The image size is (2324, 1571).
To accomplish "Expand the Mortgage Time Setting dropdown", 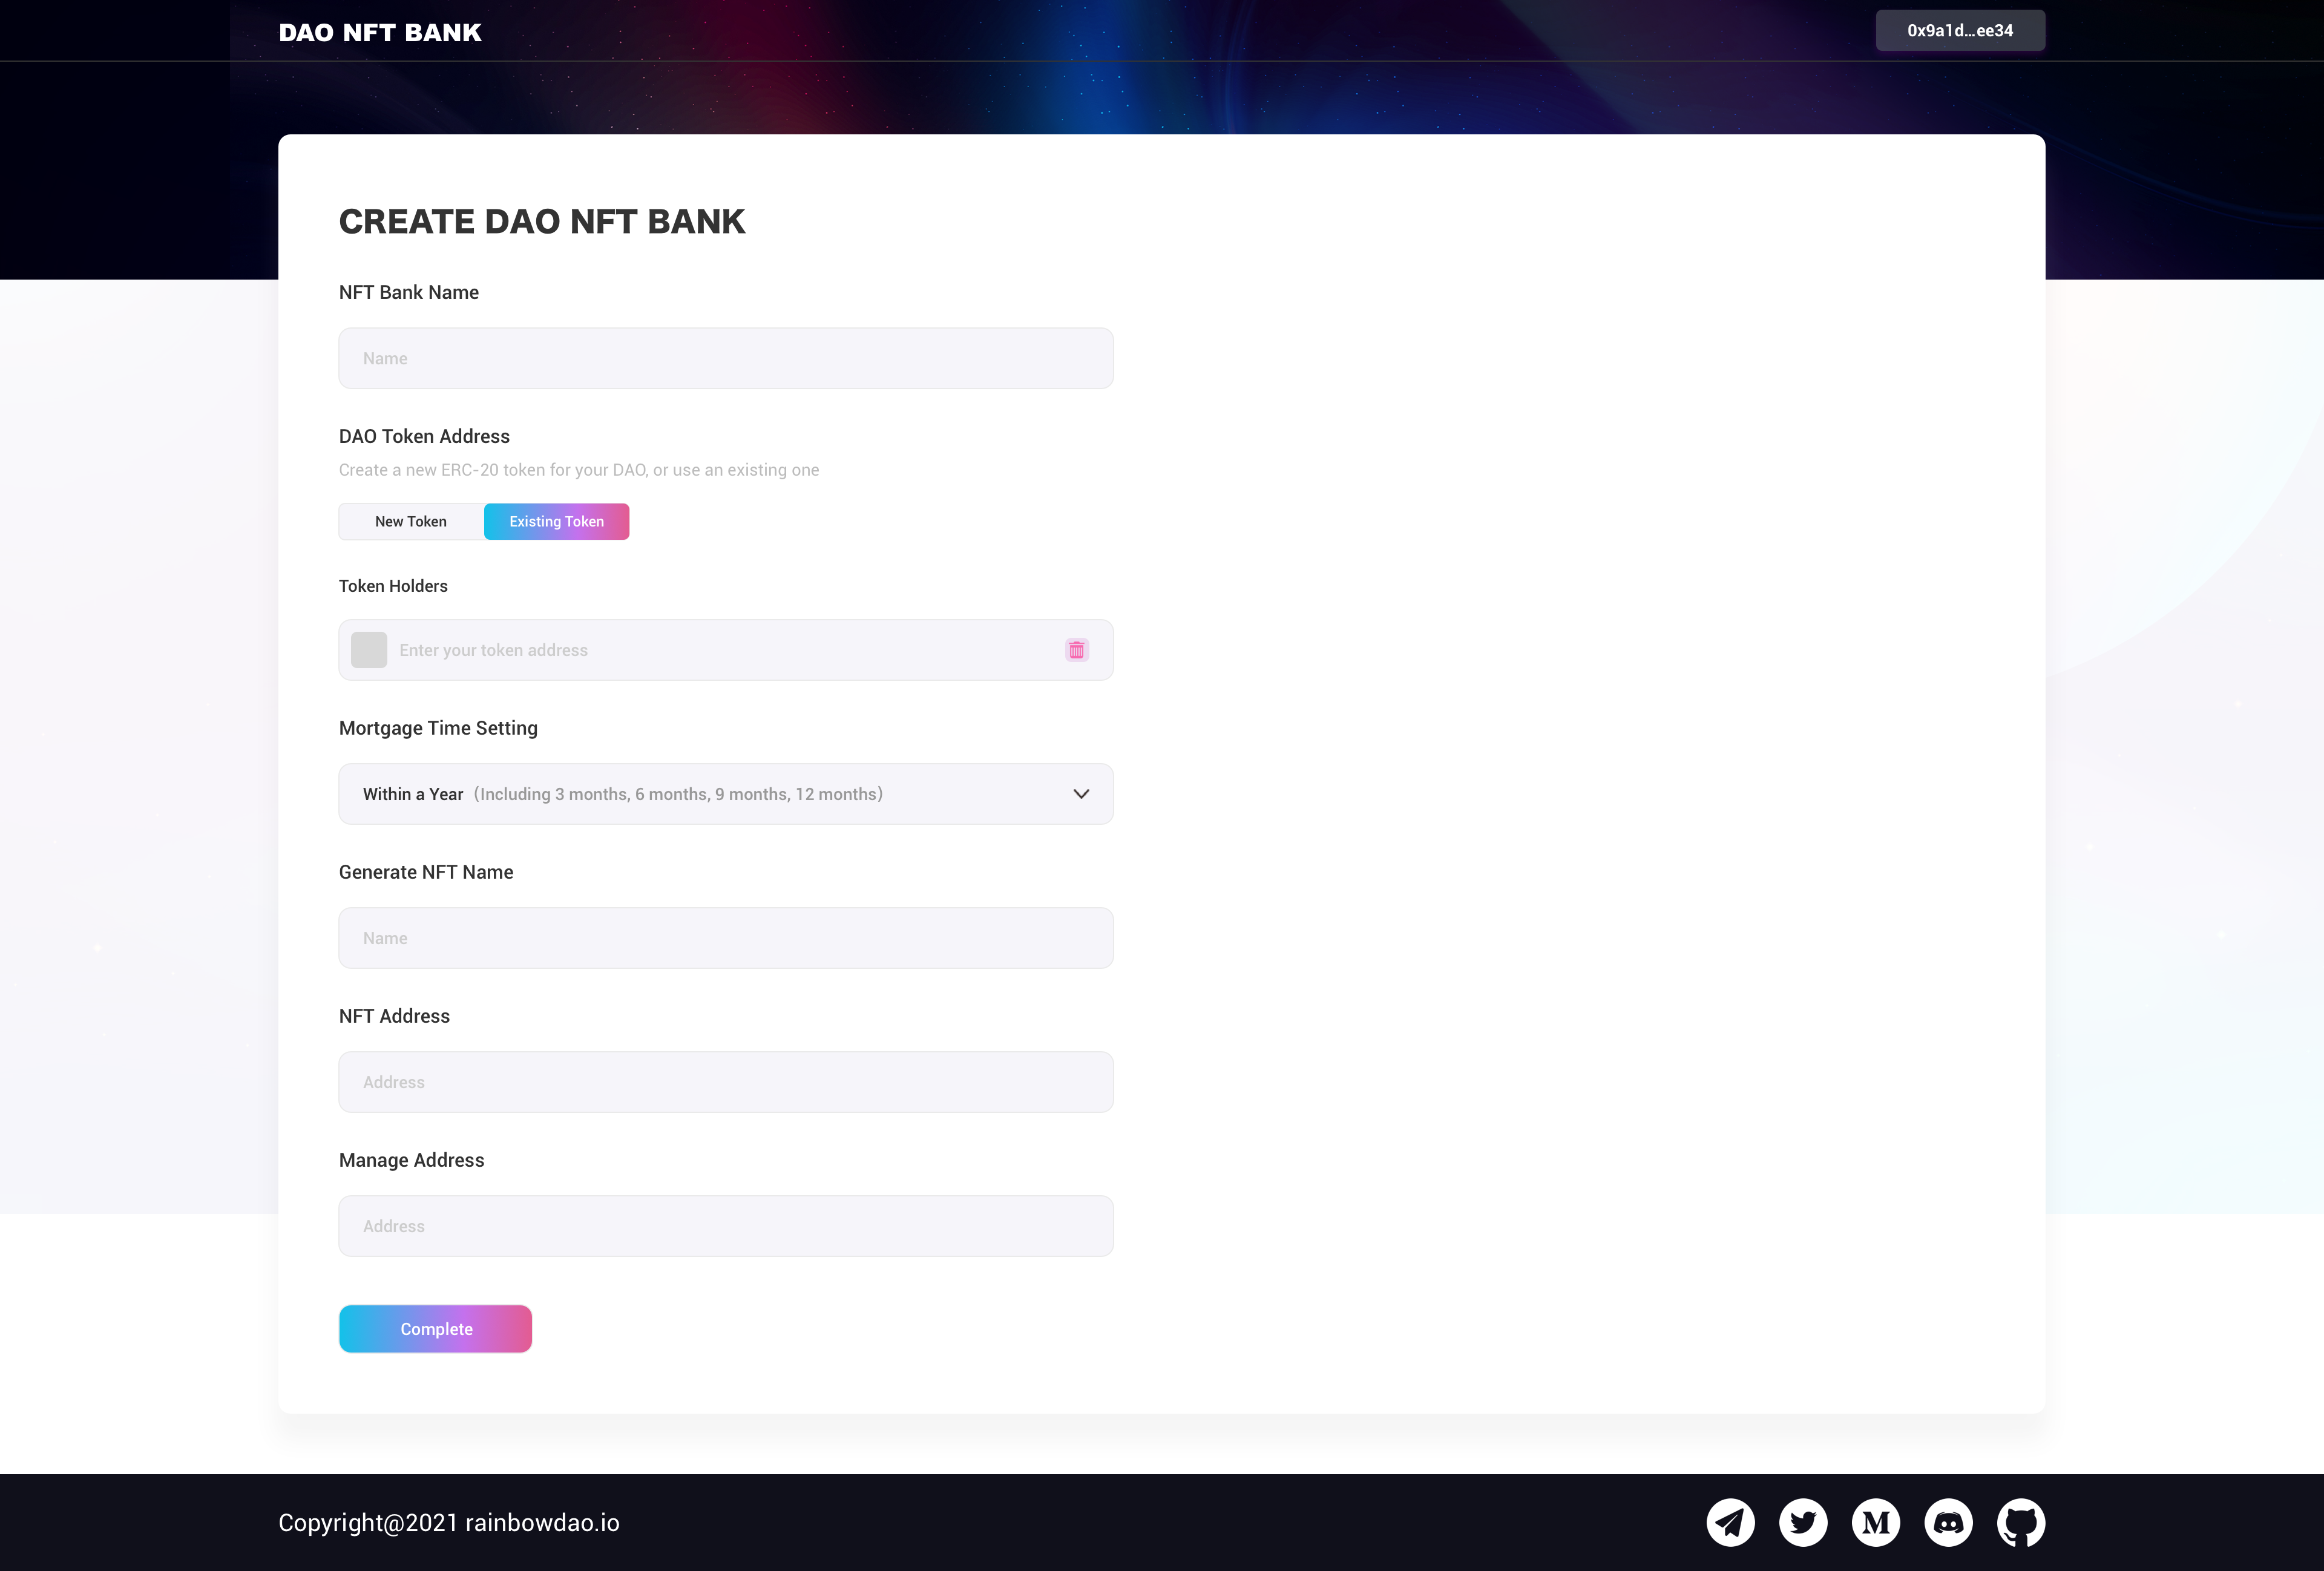I will [725, 793].
